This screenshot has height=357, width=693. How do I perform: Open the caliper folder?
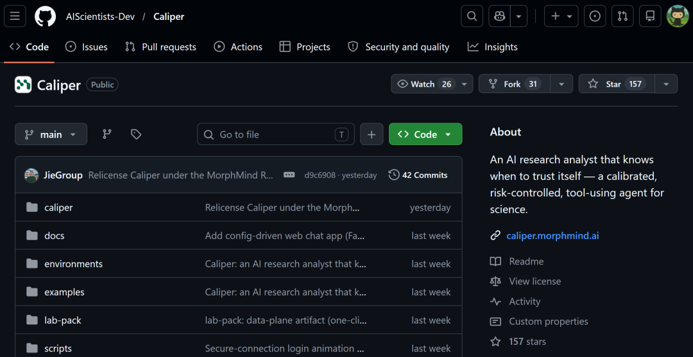[58, 207]
